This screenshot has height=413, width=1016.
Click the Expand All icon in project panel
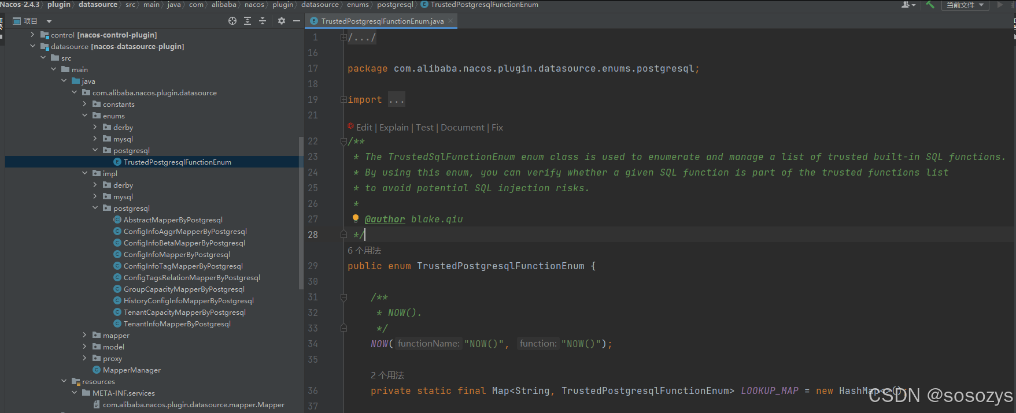tap(247, 21)
